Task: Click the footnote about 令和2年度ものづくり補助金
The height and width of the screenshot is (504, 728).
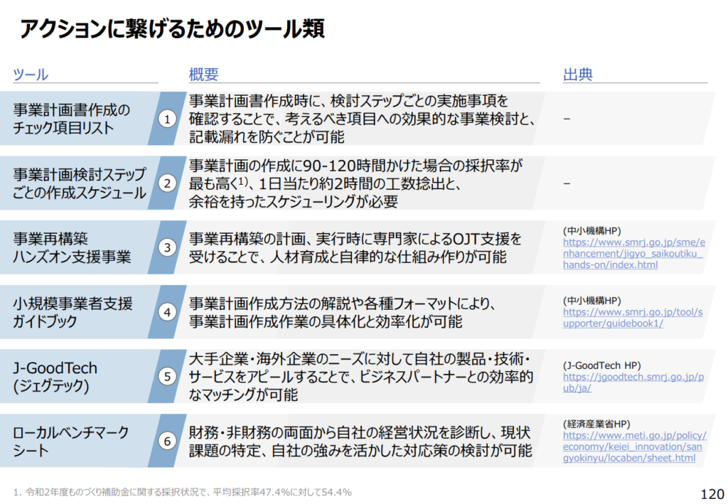Action: coord(183,492)
